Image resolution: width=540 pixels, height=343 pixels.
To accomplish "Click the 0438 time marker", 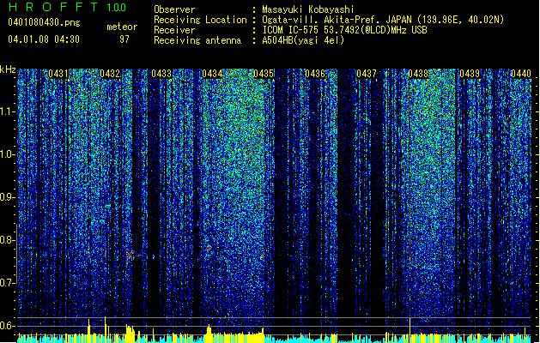I will (x=418, y=74).
